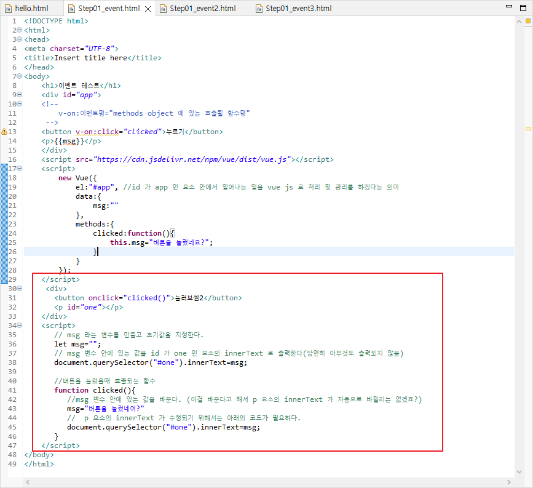This screenshot has width=533, height=488.
Task: Click the msg="버튼을 눌렀네여?" line 43
Action: point(106,409)
